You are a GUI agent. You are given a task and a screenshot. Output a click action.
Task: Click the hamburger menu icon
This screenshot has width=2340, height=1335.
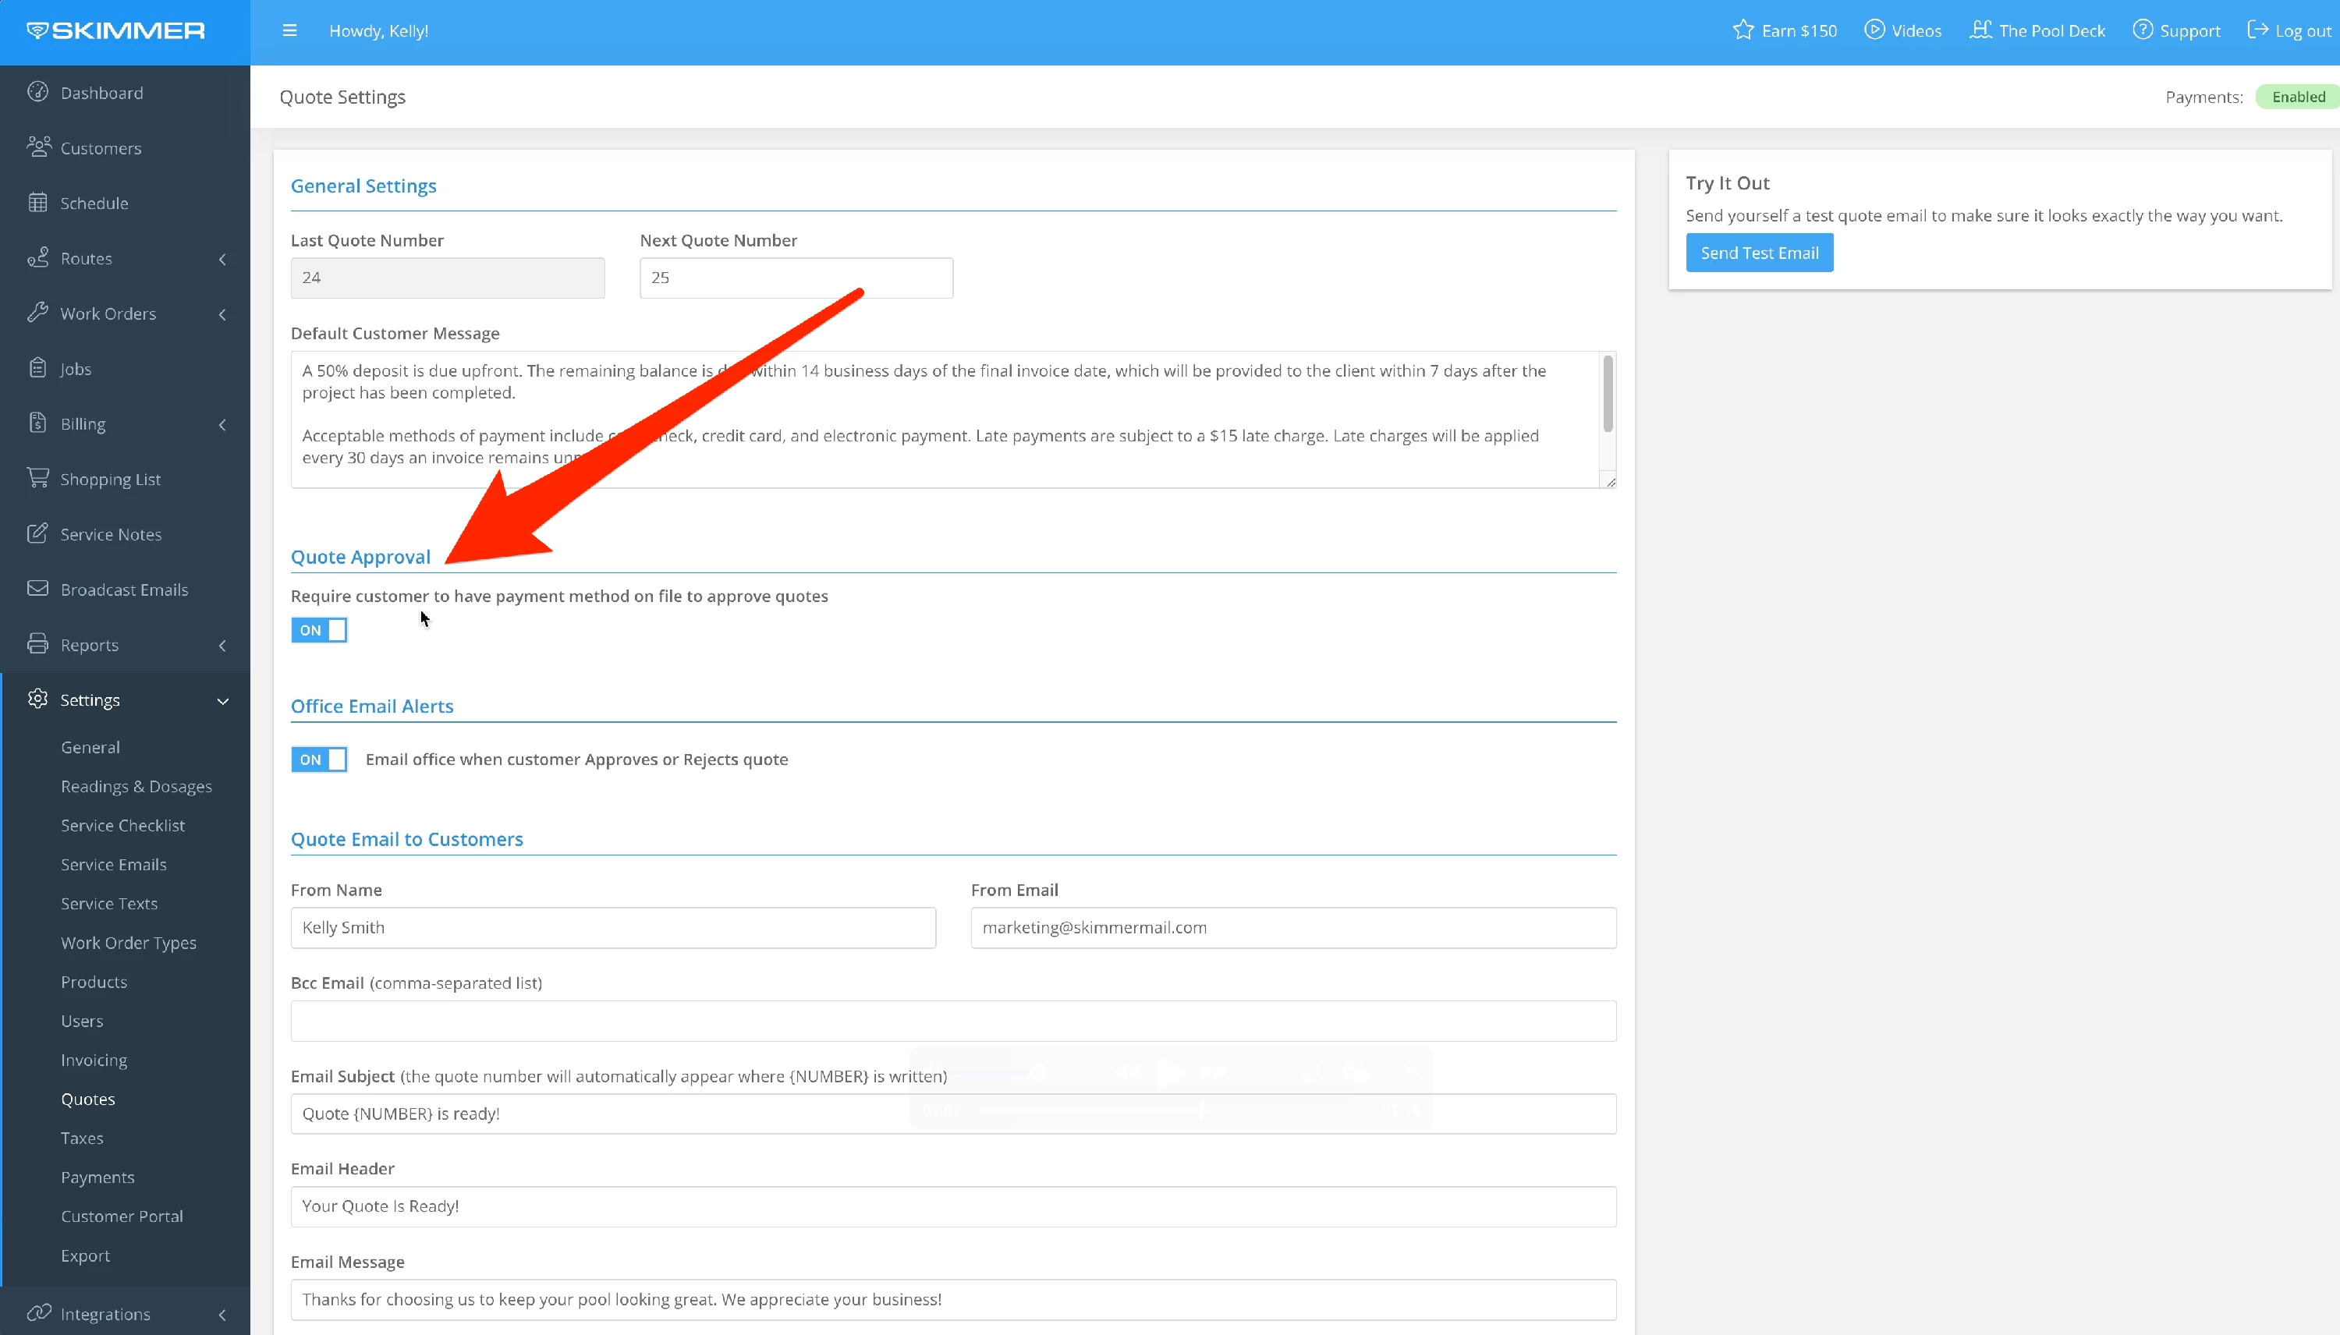(x=289, y=30)
